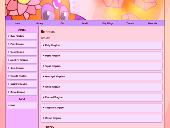
Task: Follow the Zircon Kingdom sidebar link
Action: pyautogui.click(x=18, y=92)
